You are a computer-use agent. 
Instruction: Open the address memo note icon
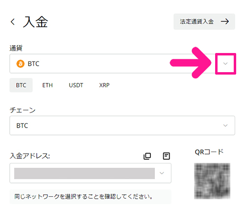tap(166, 156)
